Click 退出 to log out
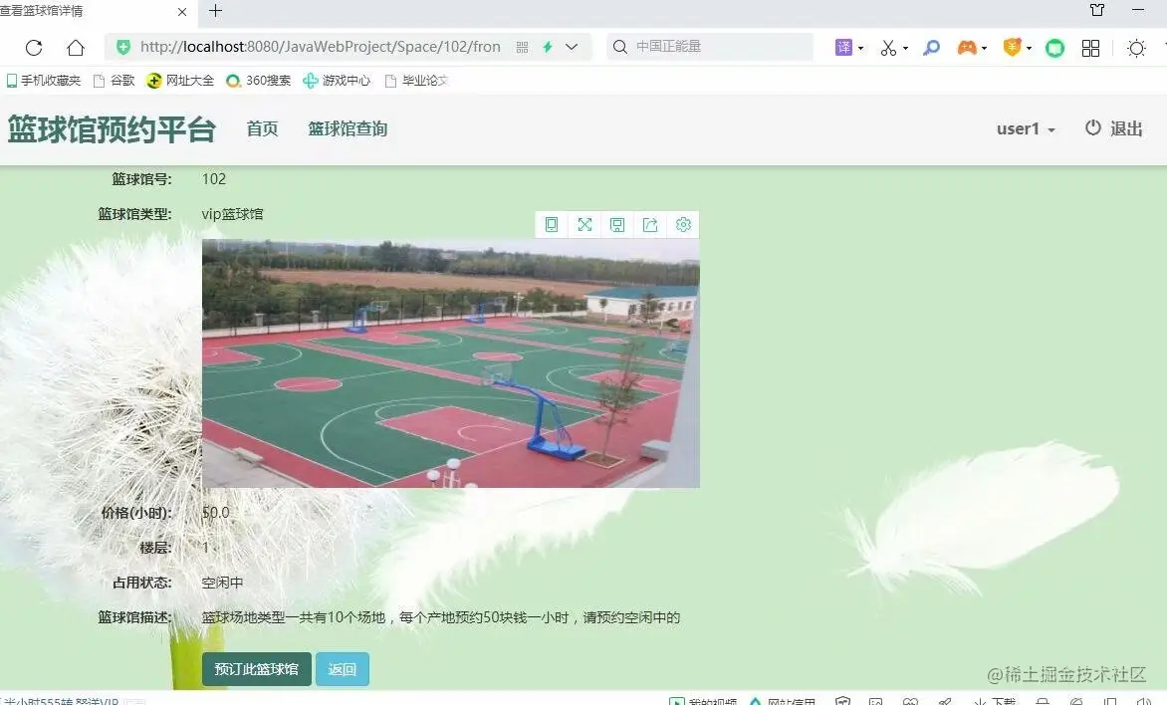This screenshot has width=1167, height=705. [x=1114, y=128]
